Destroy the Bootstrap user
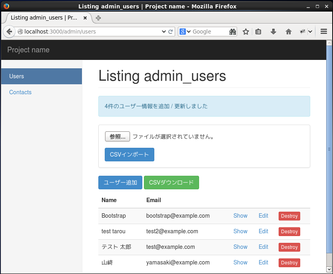The height and width of the screenshot is (274, 333). coord(289,216)
